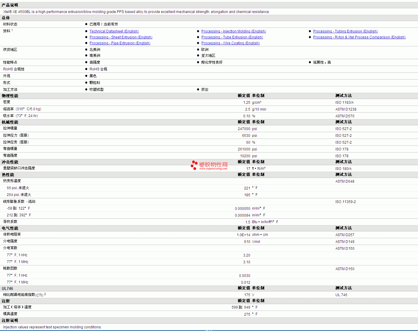Image resolution: width=418 pixels, height=331 pixels.
Task: Open Processing - Tubing Extrusion (English) link
Action: click(346, 31)
